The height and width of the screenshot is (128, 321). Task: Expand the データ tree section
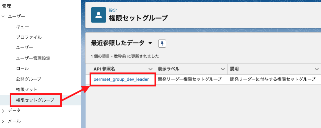[3, 111]
